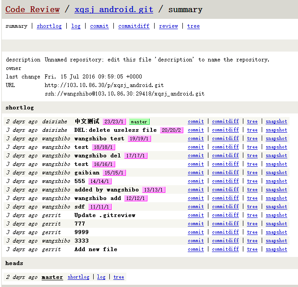Select the 16/16/1 change tag
Screen dimensions: 298x287
click(x=104, y=164)
